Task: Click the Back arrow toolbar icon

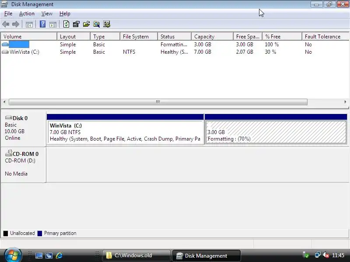Action: tap(6, 24)
